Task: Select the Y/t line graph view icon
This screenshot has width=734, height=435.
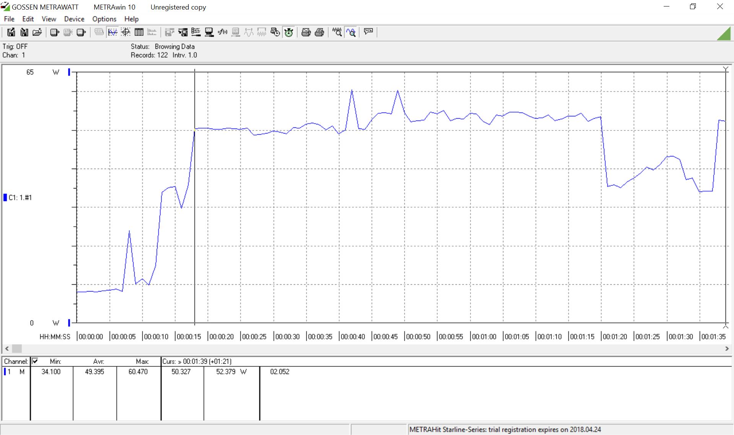Action: click(112, 32)
